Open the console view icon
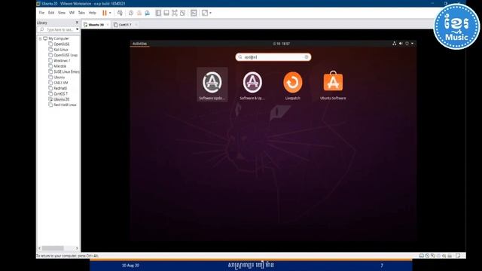Image resolution: width=482 pixels, height=271 pixels. [x=194, y=13]
